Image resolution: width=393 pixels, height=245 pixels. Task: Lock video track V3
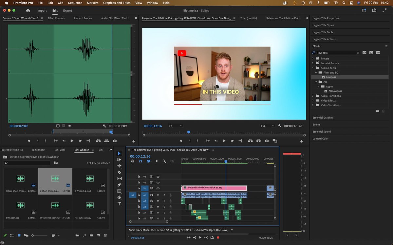tap(139, 177)
